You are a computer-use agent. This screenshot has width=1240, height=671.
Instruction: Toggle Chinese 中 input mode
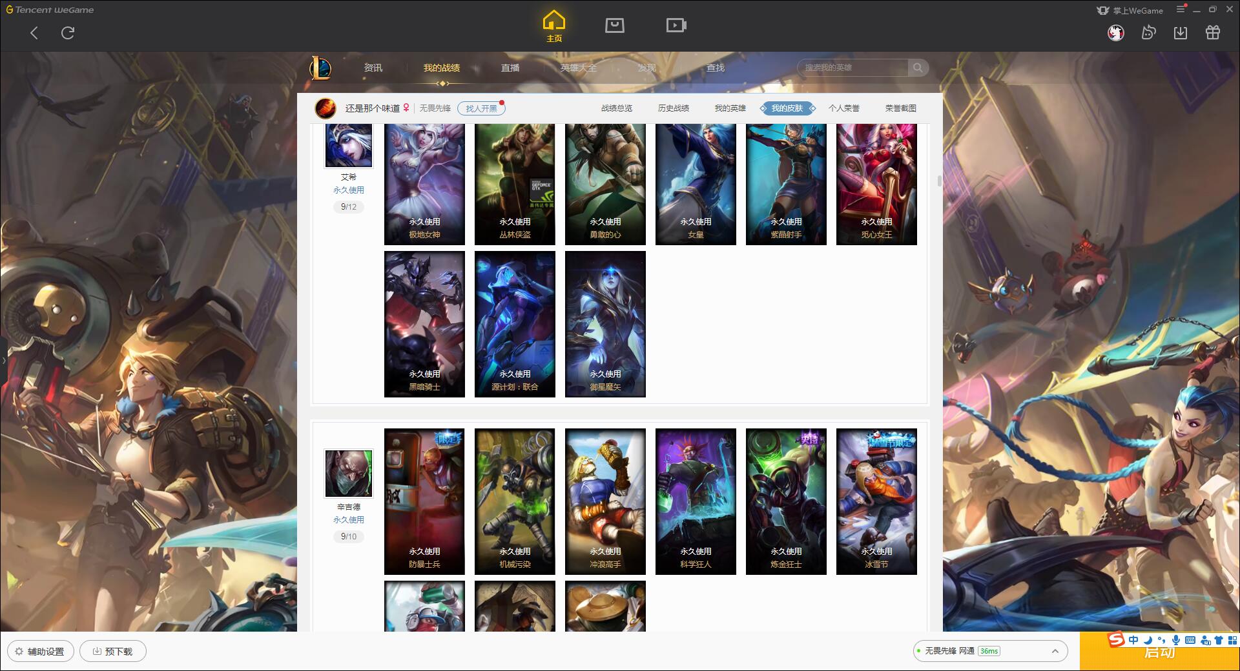[x=1133, y=640]
